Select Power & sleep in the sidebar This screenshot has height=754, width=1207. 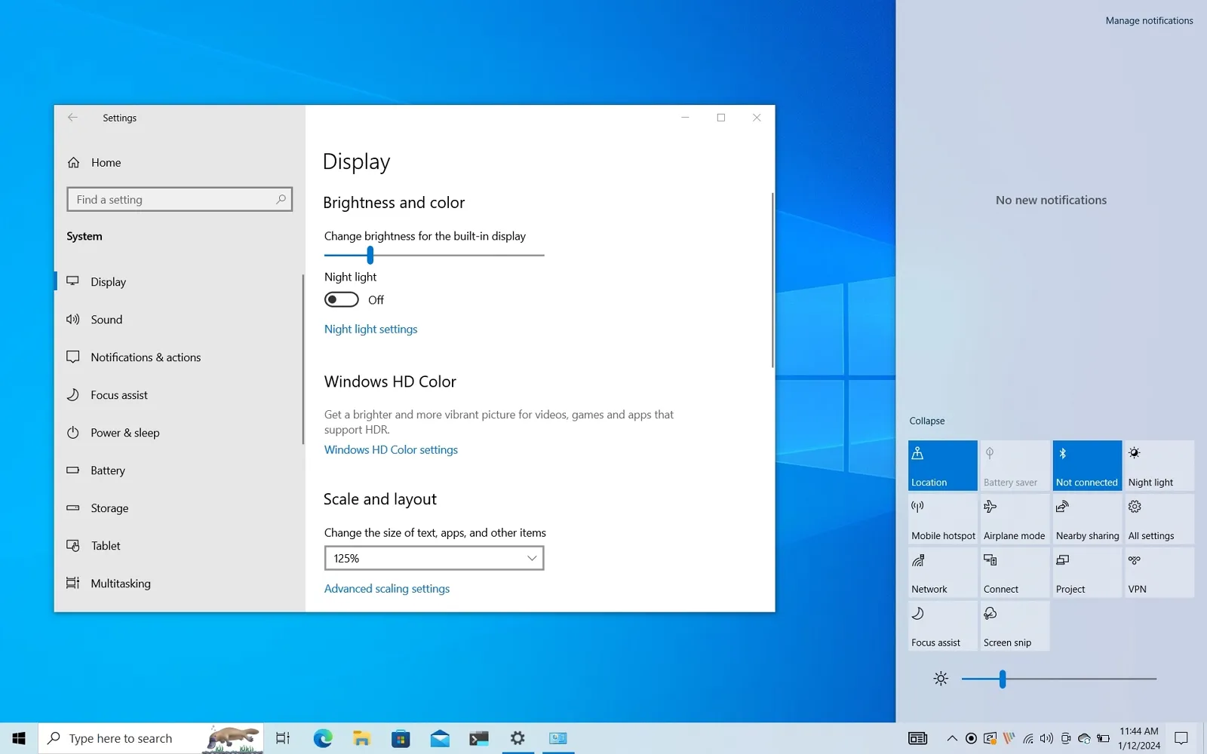pyautogui.click(x=125, y=432)
